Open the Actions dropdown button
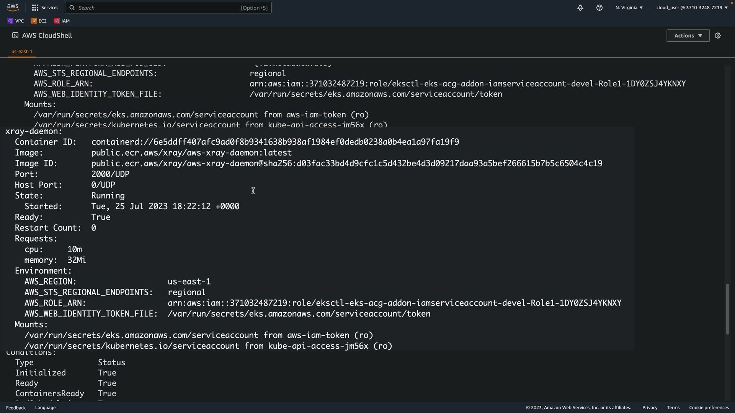Screen dimensions: 735x413 (x=688, y=36)
